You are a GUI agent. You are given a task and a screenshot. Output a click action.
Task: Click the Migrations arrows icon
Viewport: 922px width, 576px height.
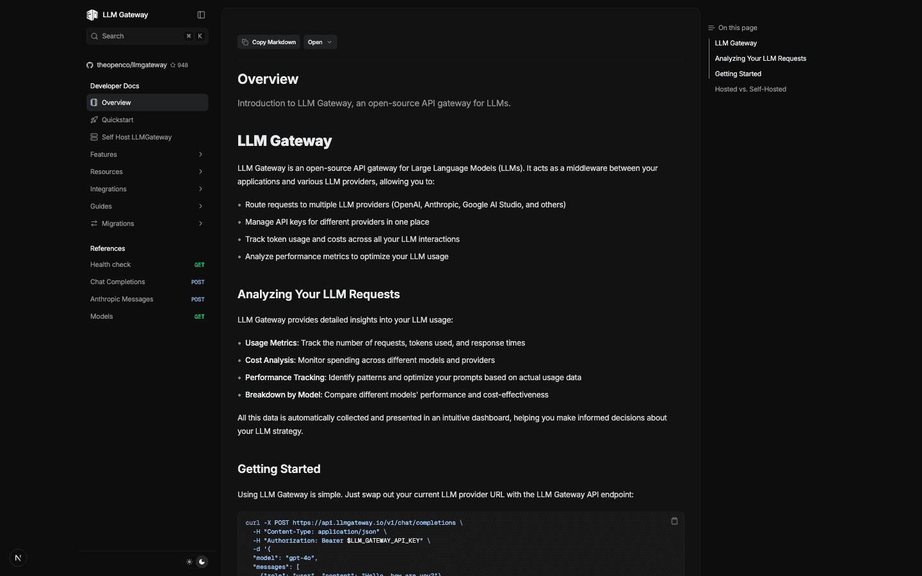coord(94,223)
